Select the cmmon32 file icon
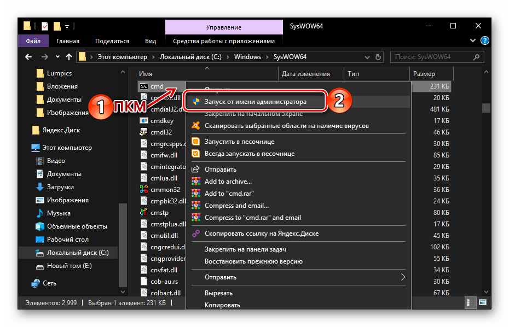Viewport: 509px width, 327px height. click(x=144, y=189)
